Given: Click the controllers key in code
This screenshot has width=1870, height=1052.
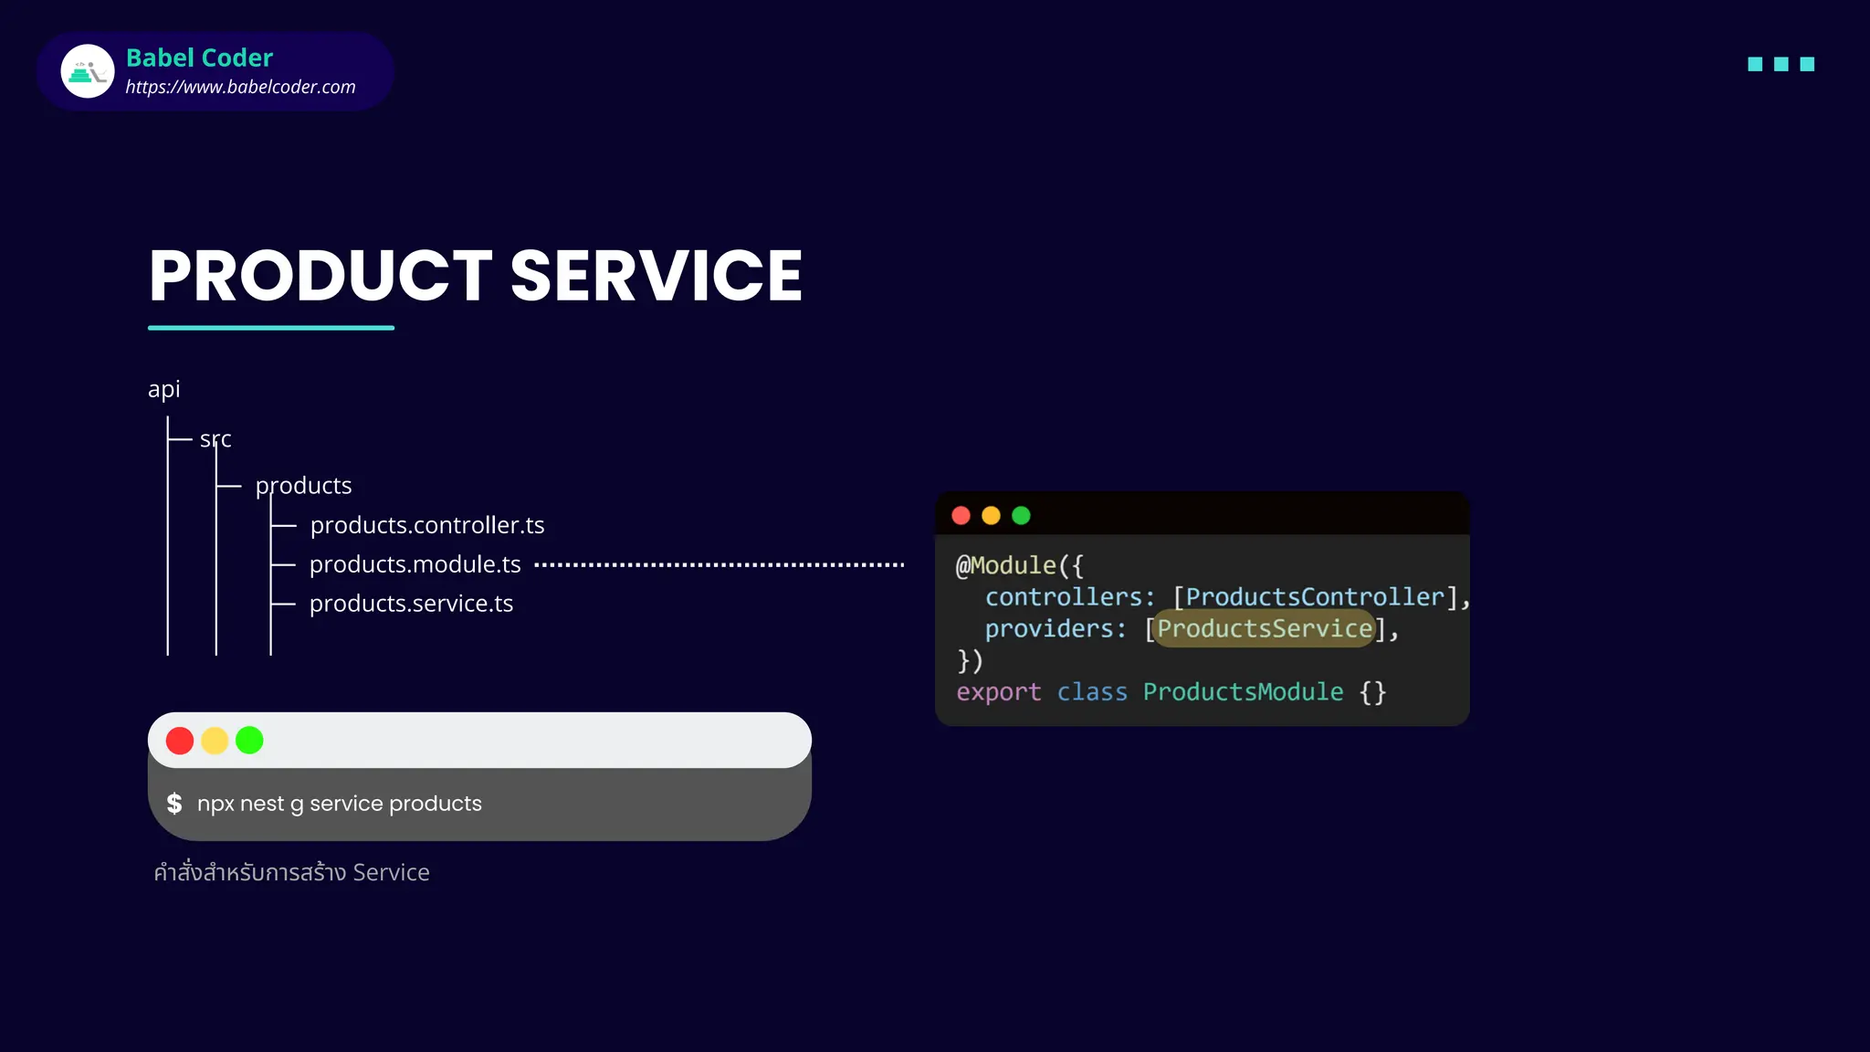Looking at the screenshot, I should pos(1063,597).
